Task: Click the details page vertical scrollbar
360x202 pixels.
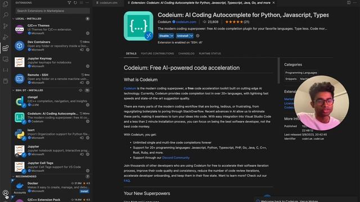Action: (279, 71)
